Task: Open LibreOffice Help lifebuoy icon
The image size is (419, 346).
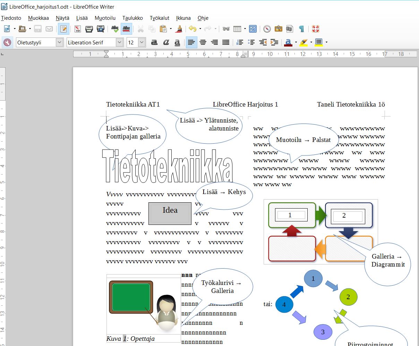Action: (x=315, y=29)
